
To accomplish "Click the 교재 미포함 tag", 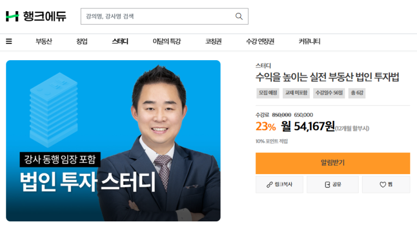I will click(296, 93).
